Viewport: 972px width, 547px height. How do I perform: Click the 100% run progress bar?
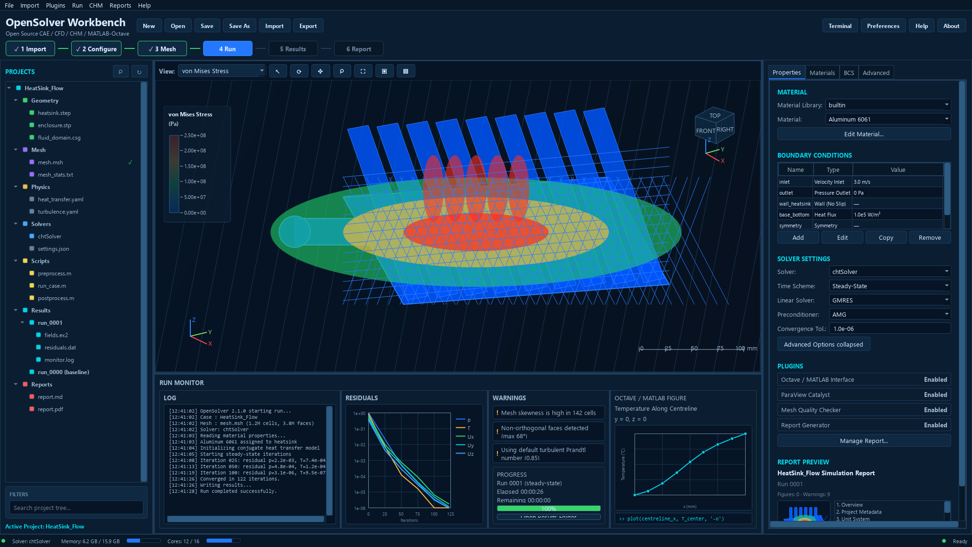coord(549,509)
